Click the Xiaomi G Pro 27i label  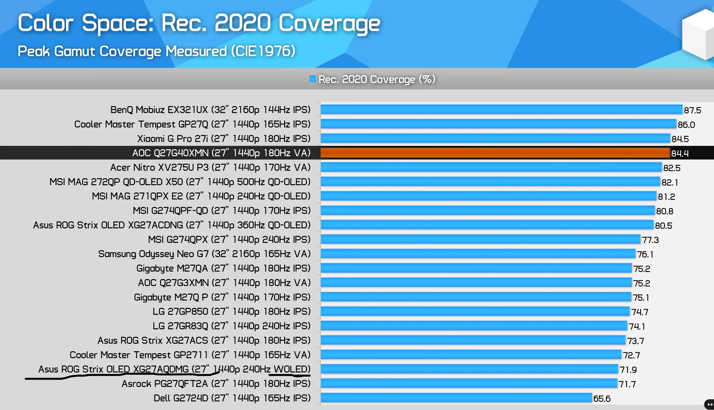223,139
